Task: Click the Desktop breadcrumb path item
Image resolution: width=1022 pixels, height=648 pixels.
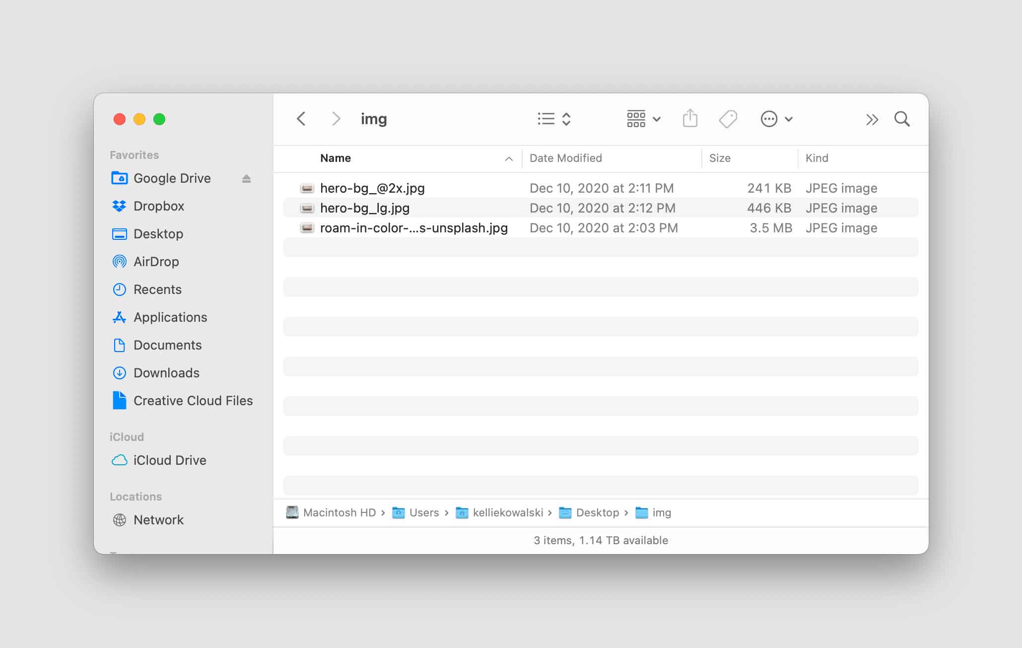Action: click(x=597, y=512)
